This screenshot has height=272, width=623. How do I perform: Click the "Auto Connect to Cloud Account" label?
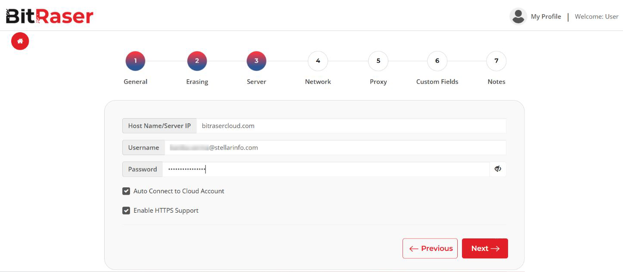tap(179, 191)
